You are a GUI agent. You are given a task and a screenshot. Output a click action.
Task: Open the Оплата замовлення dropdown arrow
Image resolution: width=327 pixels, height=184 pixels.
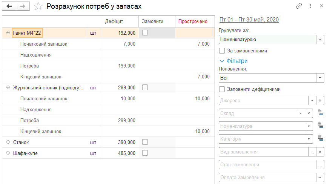tap(320, 177)
